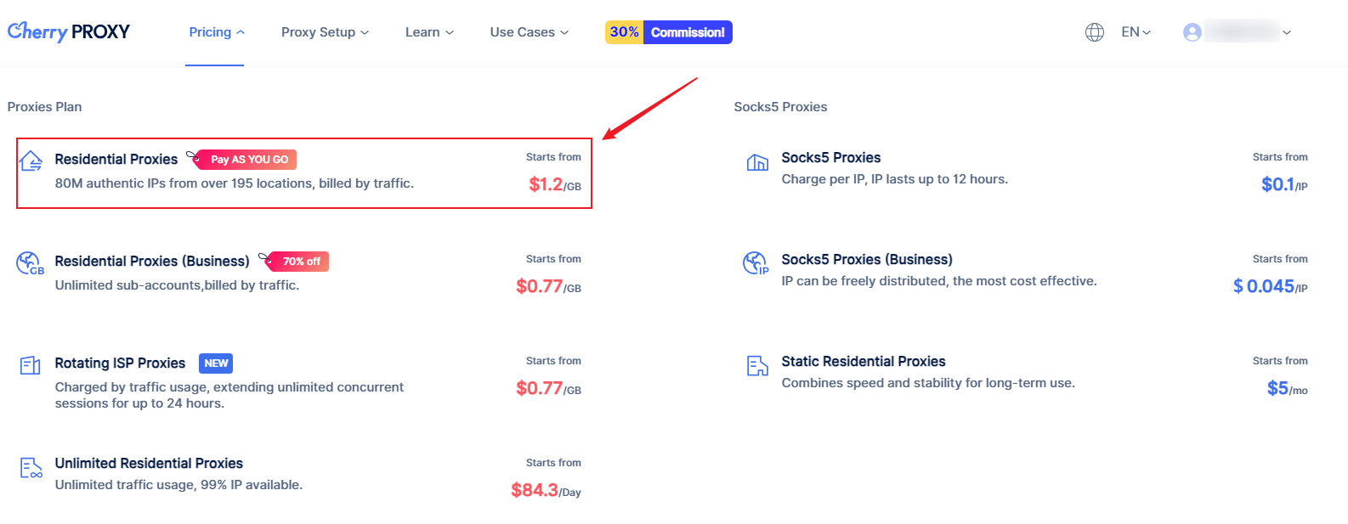This screenshot has height=524, width=1348.
Task: Click the 30% Commission banner button
Action: (668, 32)
